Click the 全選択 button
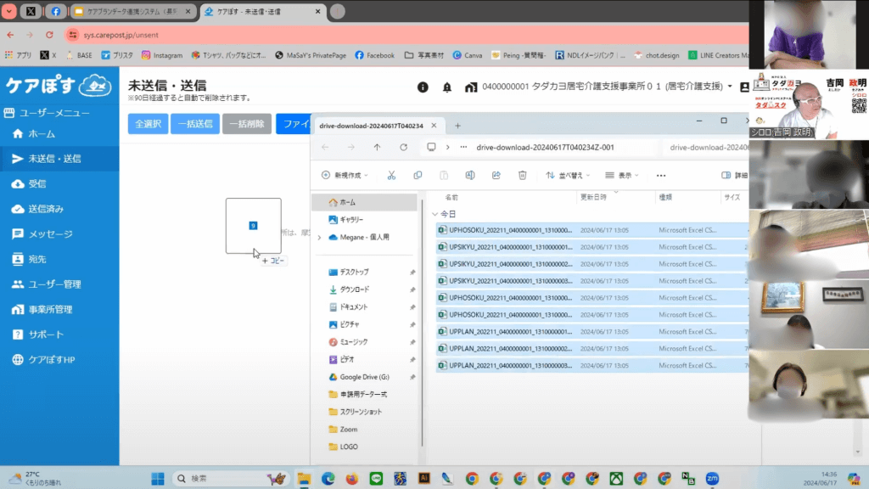Image resolution: width=869 pixels, height=489 pixels. pos(148,124)
